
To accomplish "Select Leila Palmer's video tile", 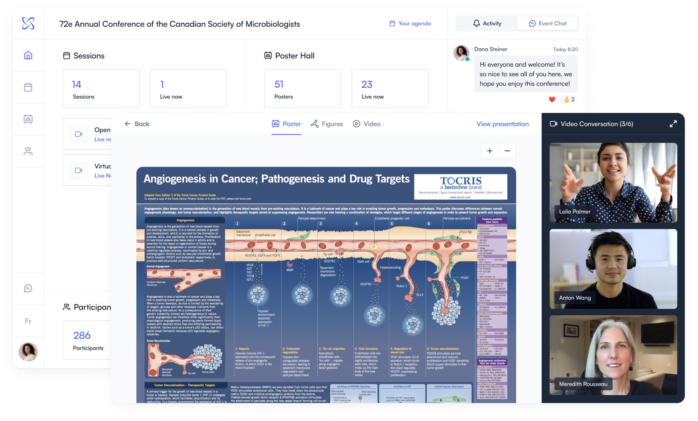I will pyautogui.click(x=613, y=183).
